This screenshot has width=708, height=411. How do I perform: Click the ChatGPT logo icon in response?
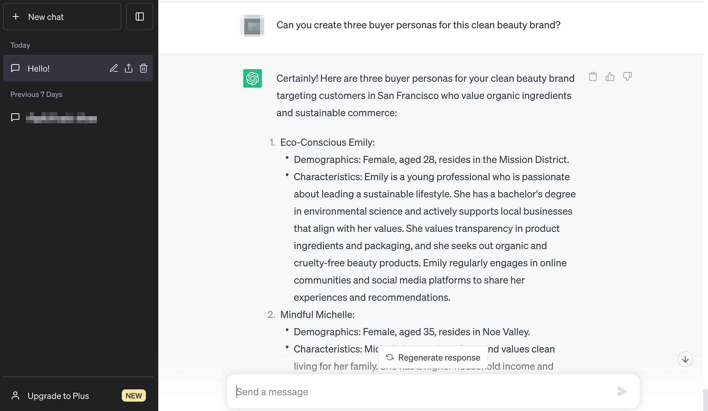[x=253, y=78]
